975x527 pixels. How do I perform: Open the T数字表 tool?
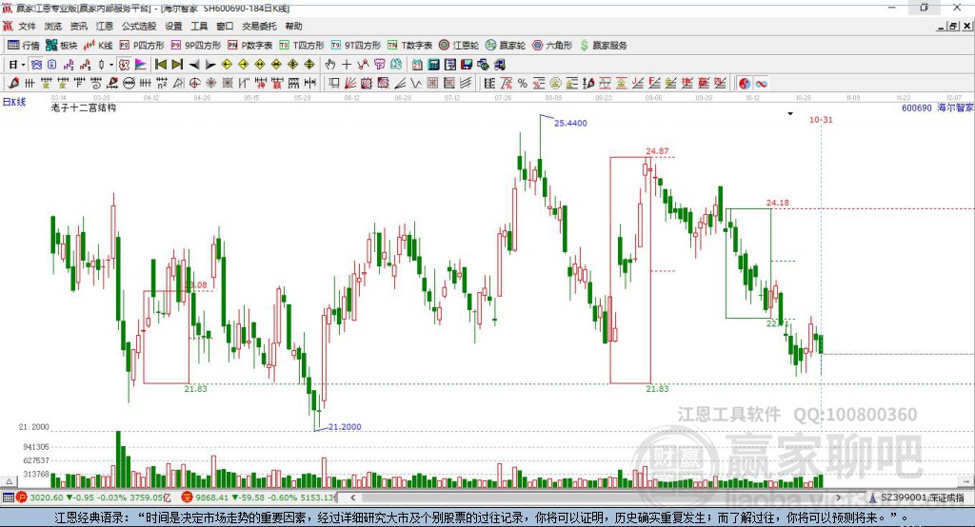(x=409, y=46)
